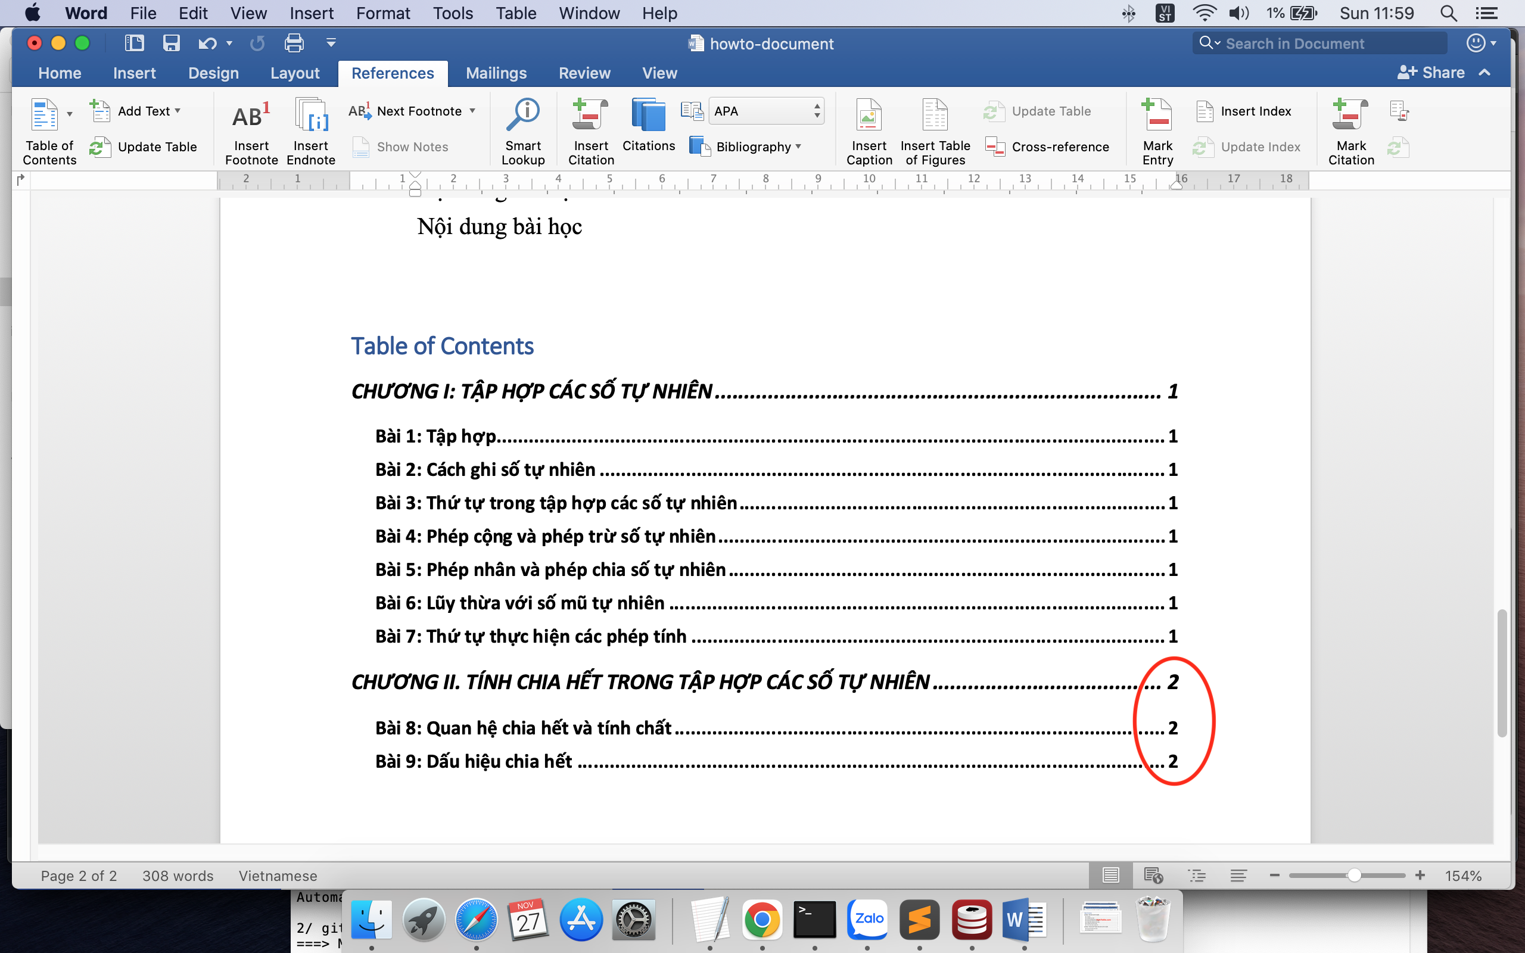Click Insert Table of Figures icon
Image resolution: width=1525 pixels, height=953 pixels.
(x=935, y=116)
